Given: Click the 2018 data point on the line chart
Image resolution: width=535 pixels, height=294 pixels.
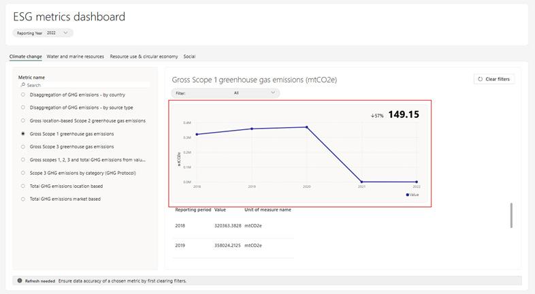Looking at the screenshot, I should coord(197,134).
